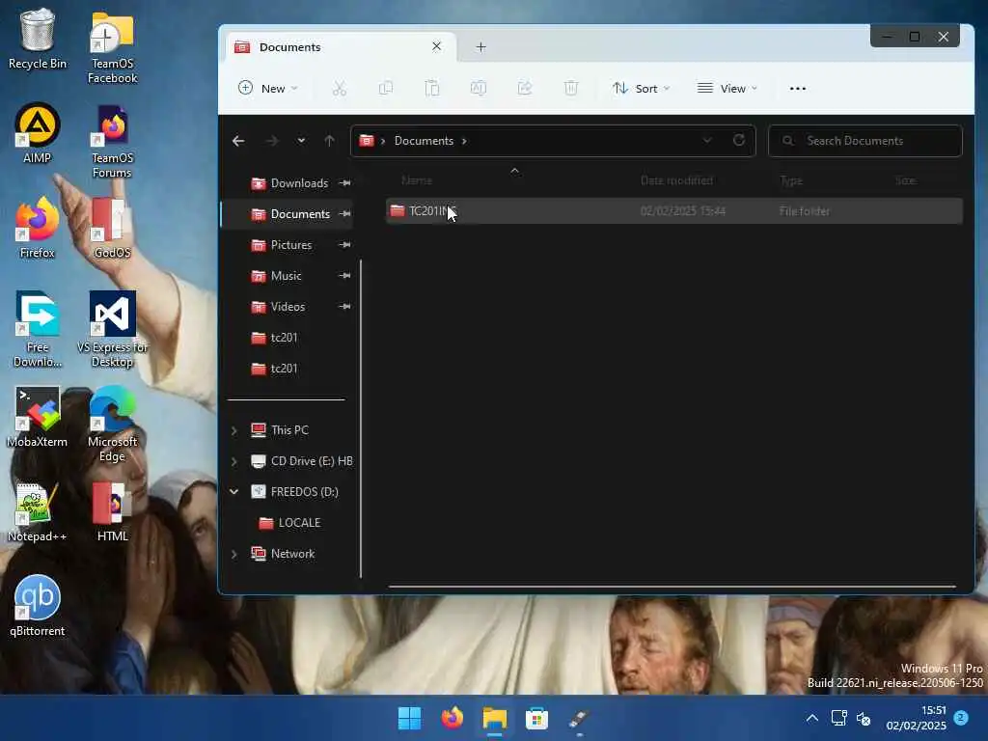Click the Rename icon in toolbar
Screen dimensions: 988x741
point(479,88)
